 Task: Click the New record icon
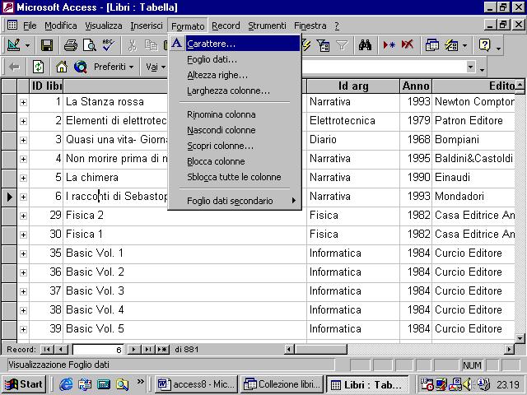[x=389, y=45]
